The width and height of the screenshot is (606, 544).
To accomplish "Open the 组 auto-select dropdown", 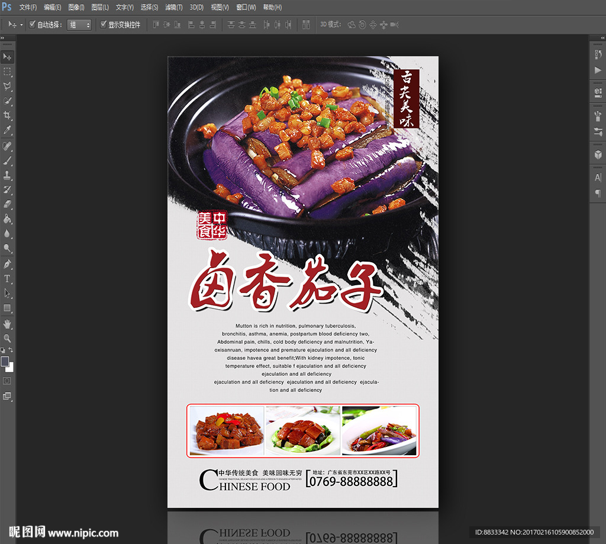I will (79, 25).
